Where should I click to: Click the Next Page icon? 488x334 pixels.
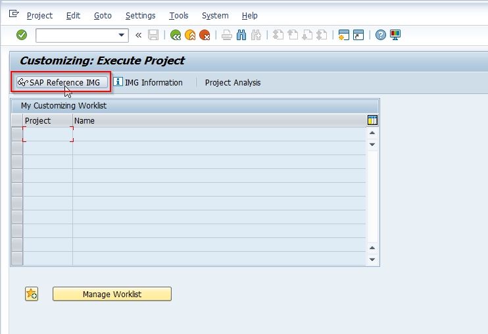pyautogui.click(x=307, y=35)
